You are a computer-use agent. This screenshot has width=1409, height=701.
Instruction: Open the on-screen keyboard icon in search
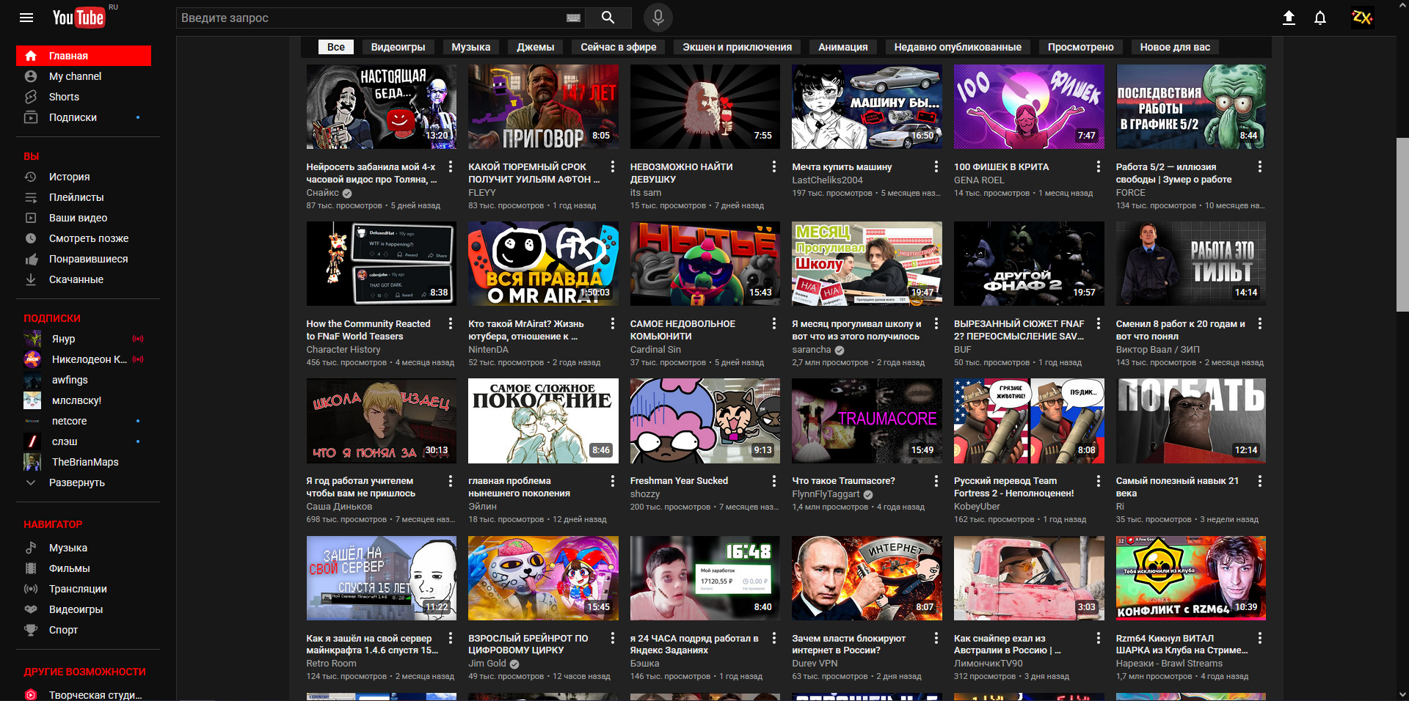pyautogui.click(x=574, y=18)
